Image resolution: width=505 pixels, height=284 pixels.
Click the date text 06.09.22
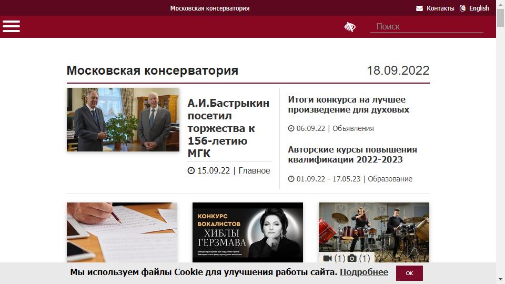tap(311, 128)
